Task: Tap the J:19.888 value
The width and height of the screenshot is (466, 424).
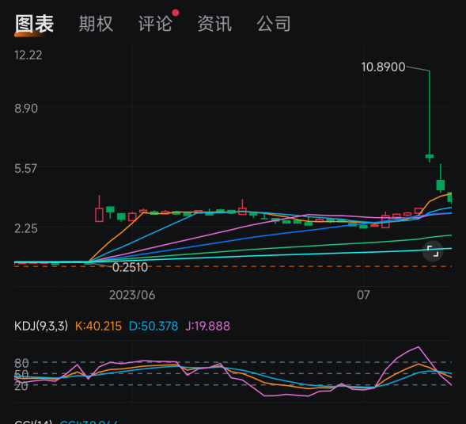Action: pos(208,326)
